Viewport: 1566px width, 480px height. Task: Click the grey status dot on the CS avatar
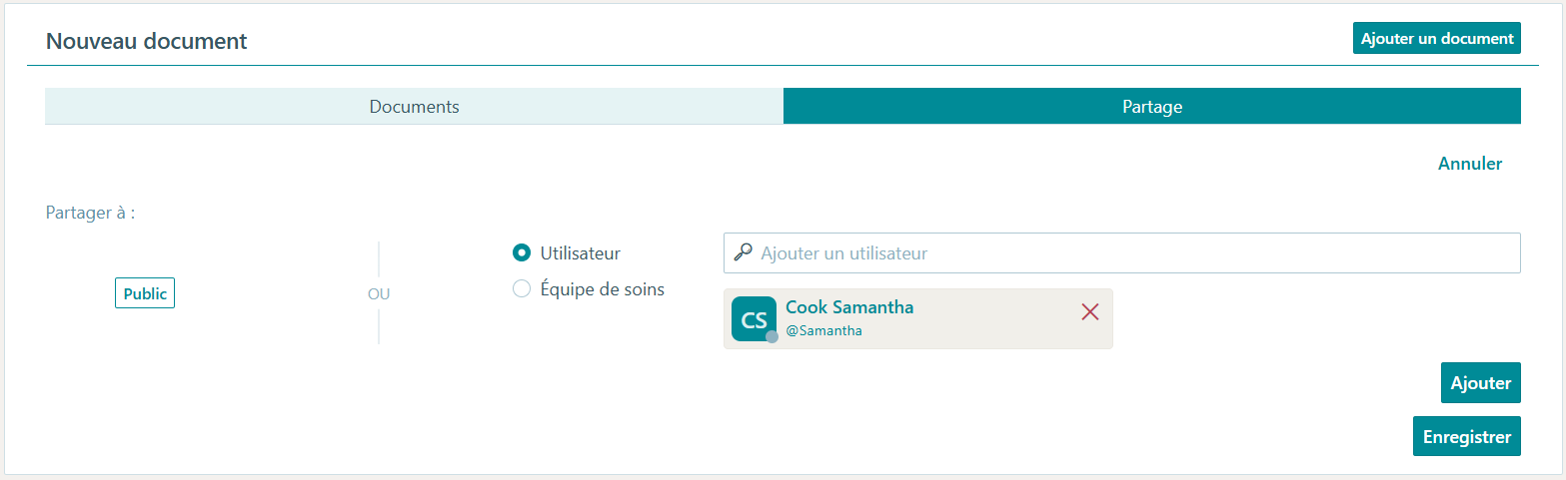coord(772,337)
